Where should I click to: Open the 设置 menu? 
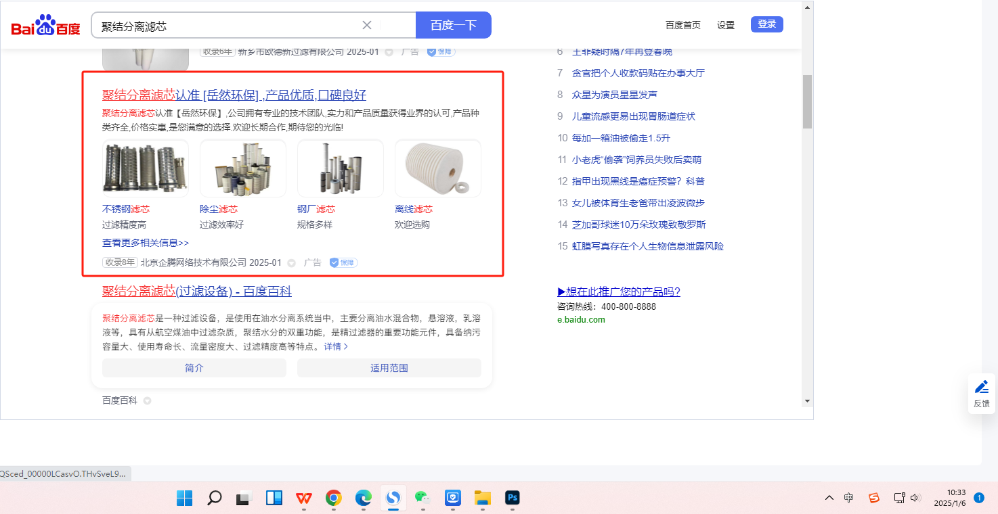click(726, 25)
